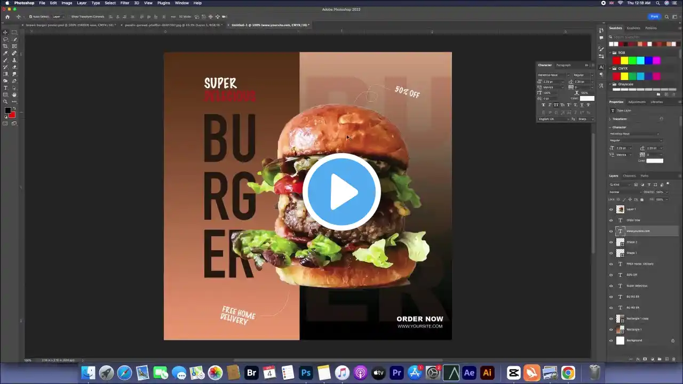Open the language dropdown showing English: UK
The height and width of the screenshot is (384, 683).
(x=554, y=119)
